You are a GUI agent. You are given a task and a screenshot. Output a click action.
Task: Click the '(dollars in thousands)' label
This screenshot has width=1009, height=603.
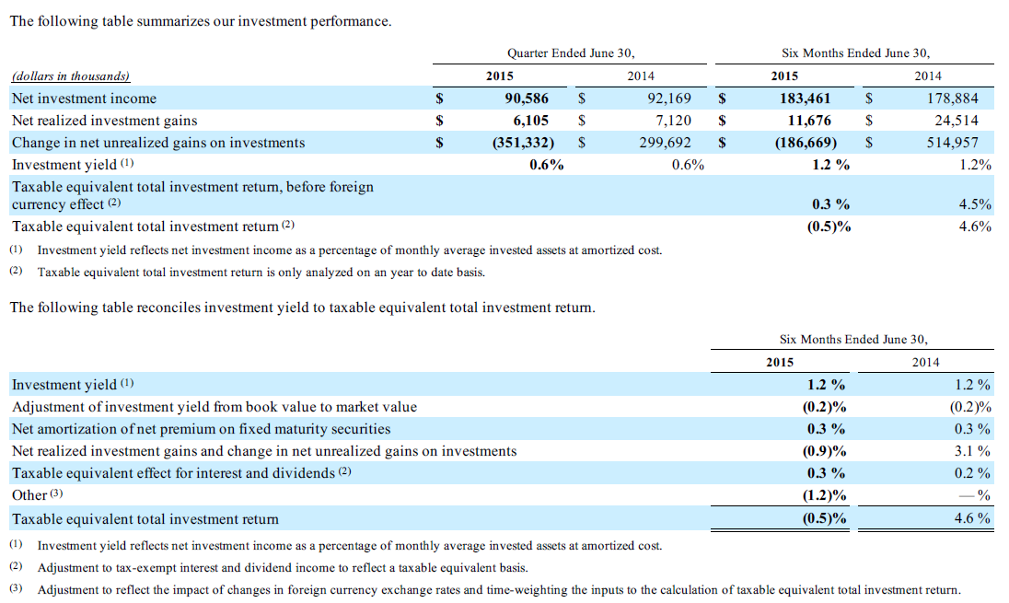(71, 75)
